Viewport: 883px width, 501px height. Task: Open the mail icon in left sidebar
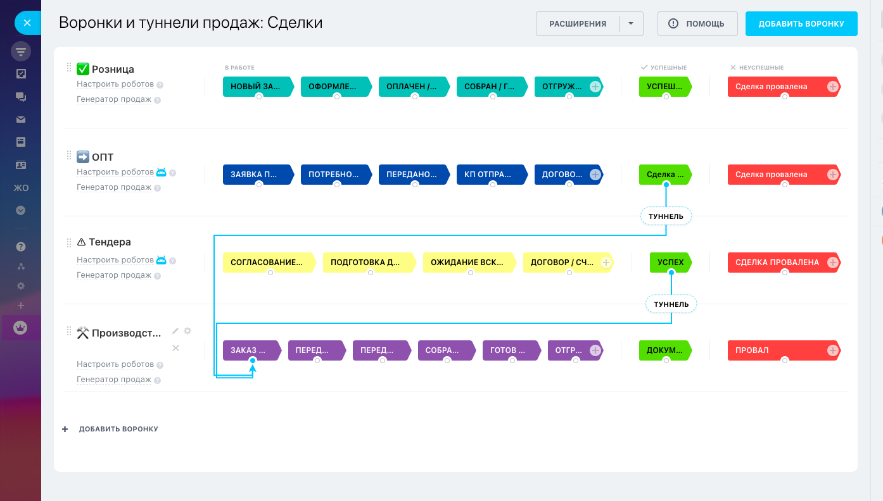[21, 120]
